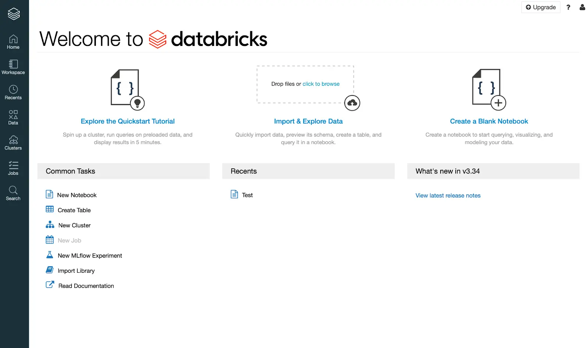Click the red Databricks logo in title

click(x=157, y=39)
